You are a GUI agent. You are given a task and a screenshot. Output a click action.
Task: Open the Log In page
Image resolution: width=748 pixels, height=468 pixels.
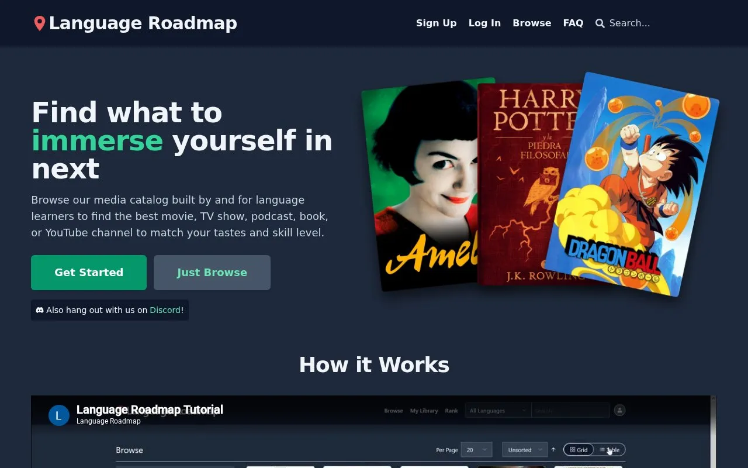(x=484, y=23)
